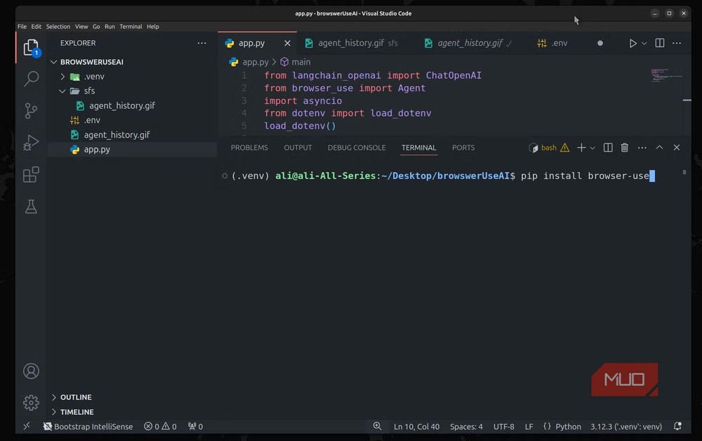Switch to the OUTPUT panel tab
The width and height of the screenshot is (702, 441).
pyautogui.click(x=298, y=147)
